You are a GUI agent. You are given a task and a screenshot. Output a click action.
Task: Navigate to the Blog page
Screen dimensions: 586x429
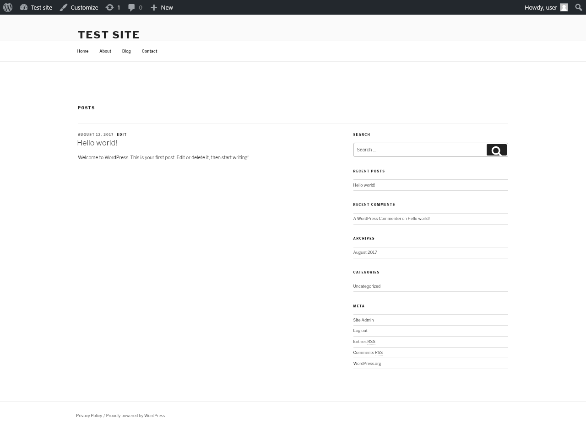click(126, 51)
